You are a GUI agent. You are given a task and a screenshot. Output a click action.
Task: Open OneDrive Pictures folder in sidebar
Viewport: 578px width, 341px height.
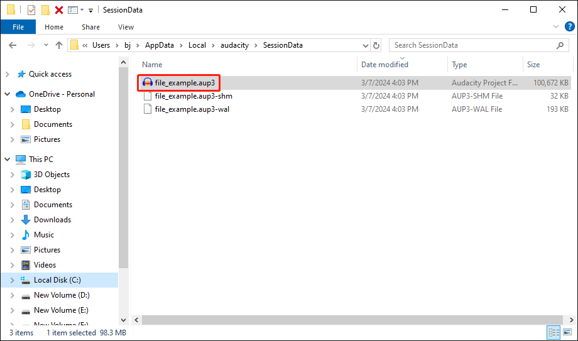[x=47, y=139]
